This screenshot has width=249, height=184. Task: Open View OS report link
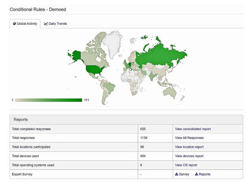tap(186, 165)
